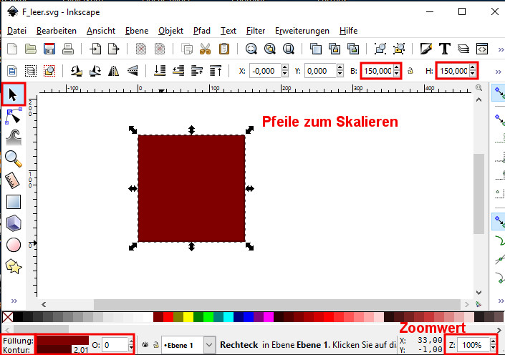Open Fill and Stroke dialog icon
The width and height of the screenshot is (505, 355).
click(425, 49)
